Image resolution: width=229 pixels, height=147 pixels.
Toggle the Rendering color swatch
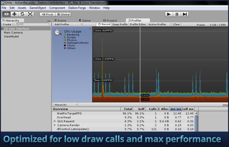tap(65, 35)
